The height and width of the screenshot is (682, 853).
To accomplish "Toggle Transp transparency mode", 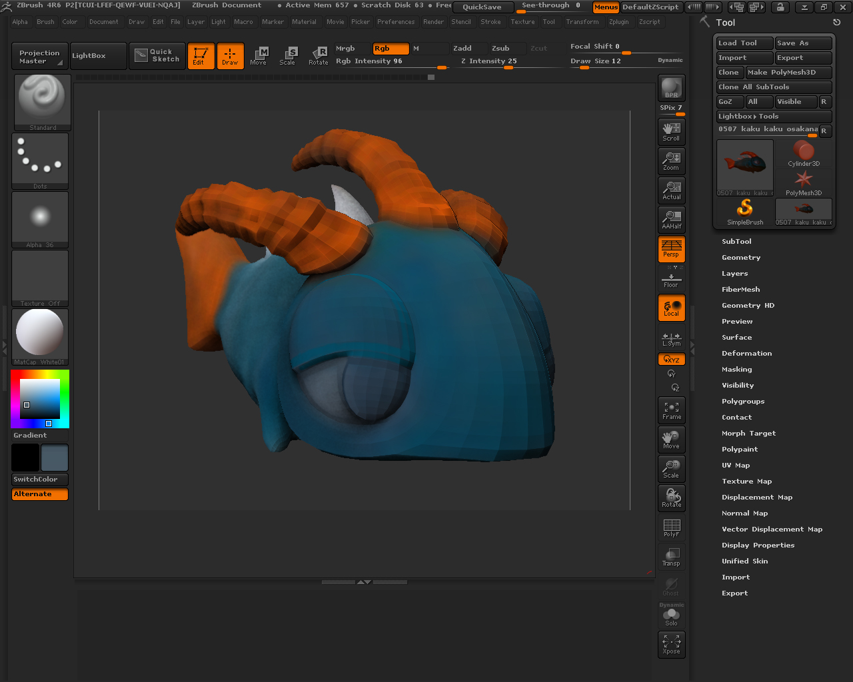I will click(671, 557).
